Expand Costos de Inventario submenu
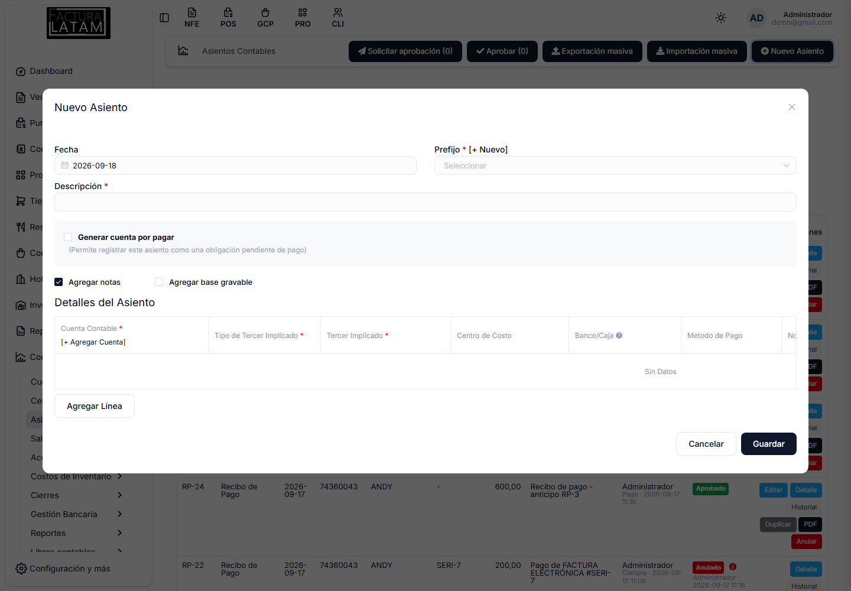Image resolution: width=851 pixels, height=591 pixels. pyautogui.click(x=119, y=476)
